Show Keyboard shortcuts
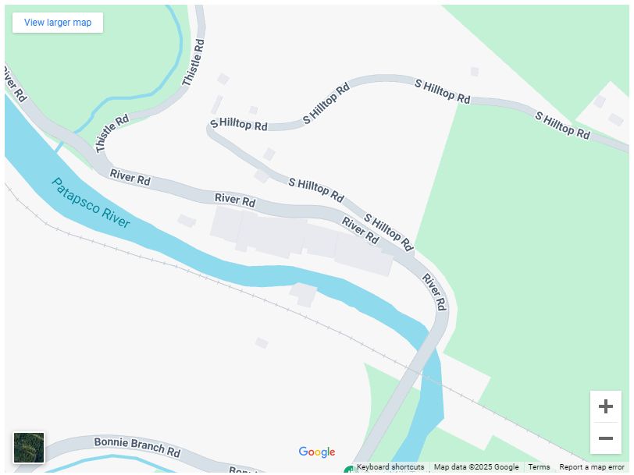This screenshot has width=634, height=475. (x=390, y=467)
